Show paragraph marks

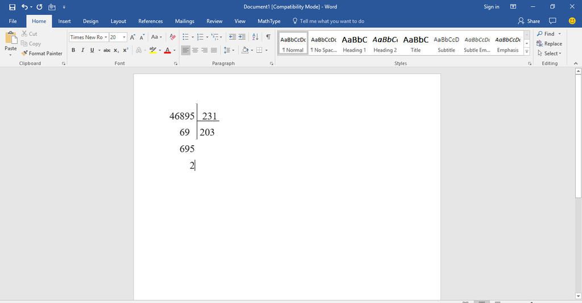(x=268, y=37)
